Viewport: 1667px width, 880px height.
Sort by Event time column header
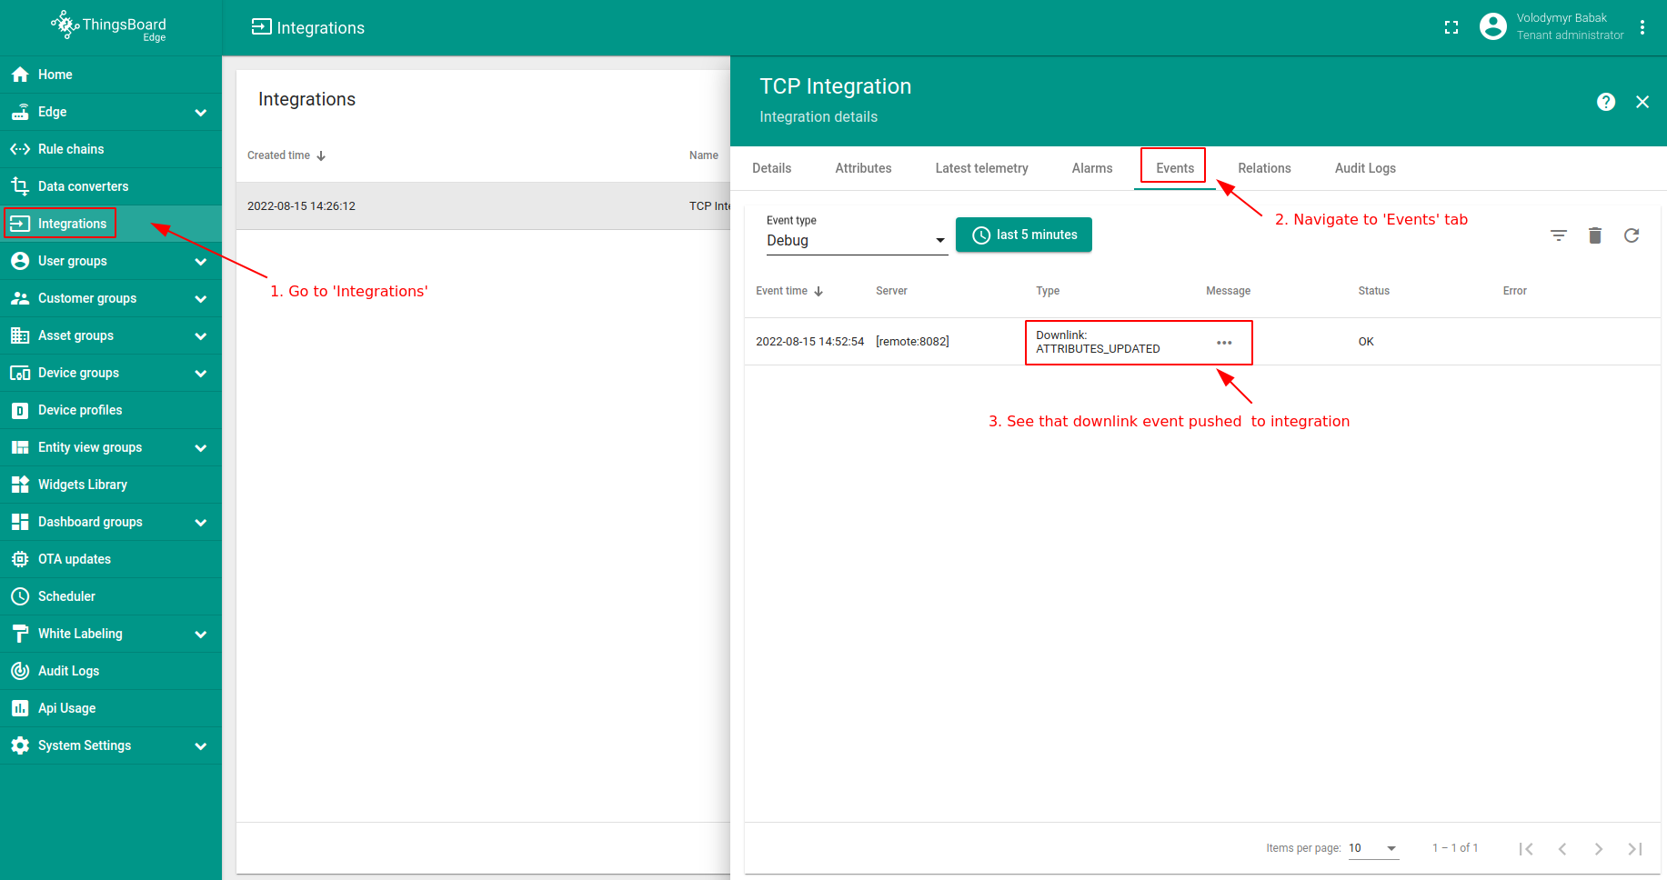point(788,291)
